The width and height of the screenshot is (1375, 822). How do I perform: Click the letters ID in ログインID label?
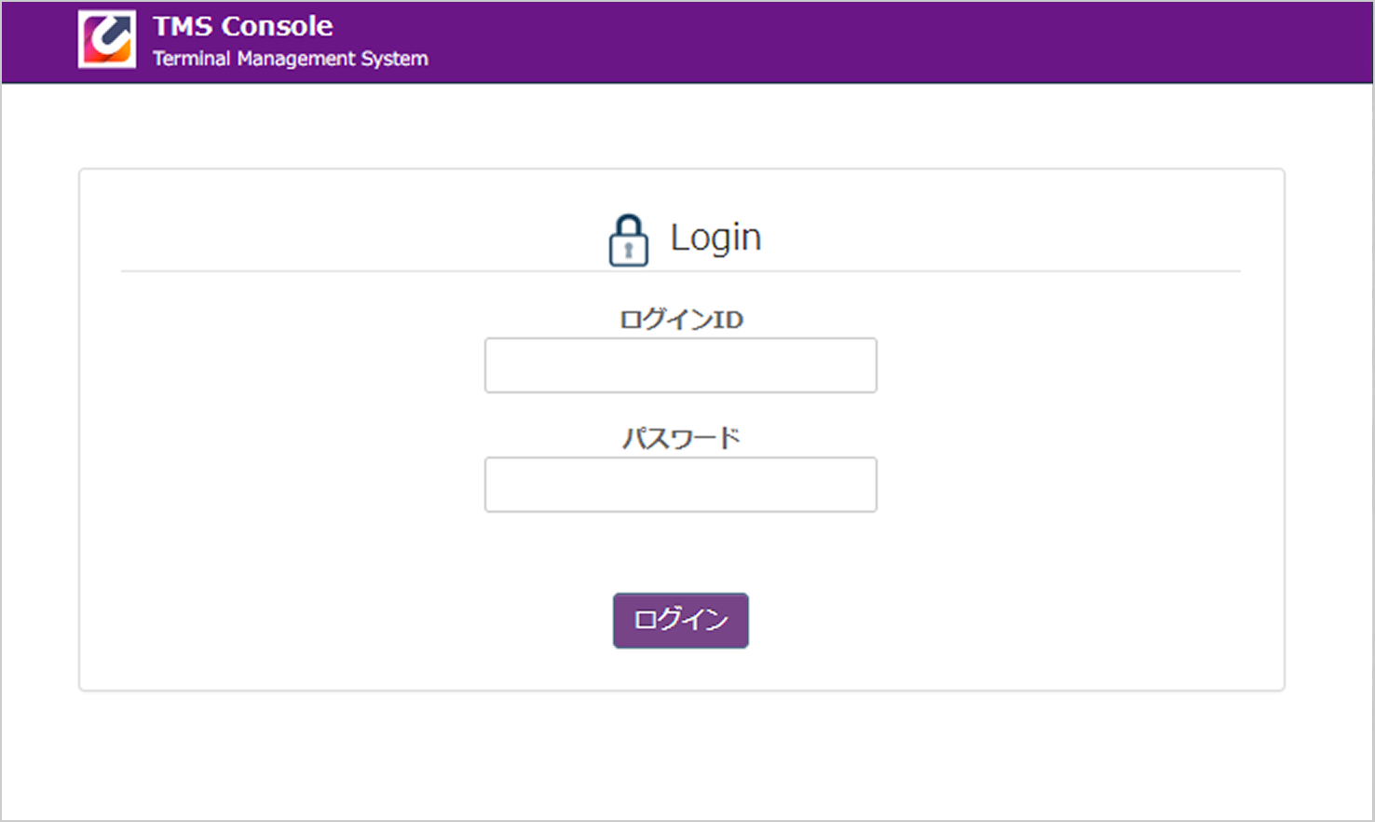(x=728, y=320)
